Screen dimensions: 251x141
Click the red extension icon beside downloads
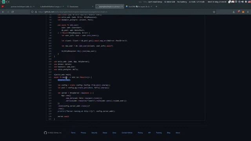(238, 12)
